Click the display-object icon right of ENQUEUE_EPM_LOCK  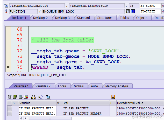click(128, 11)
